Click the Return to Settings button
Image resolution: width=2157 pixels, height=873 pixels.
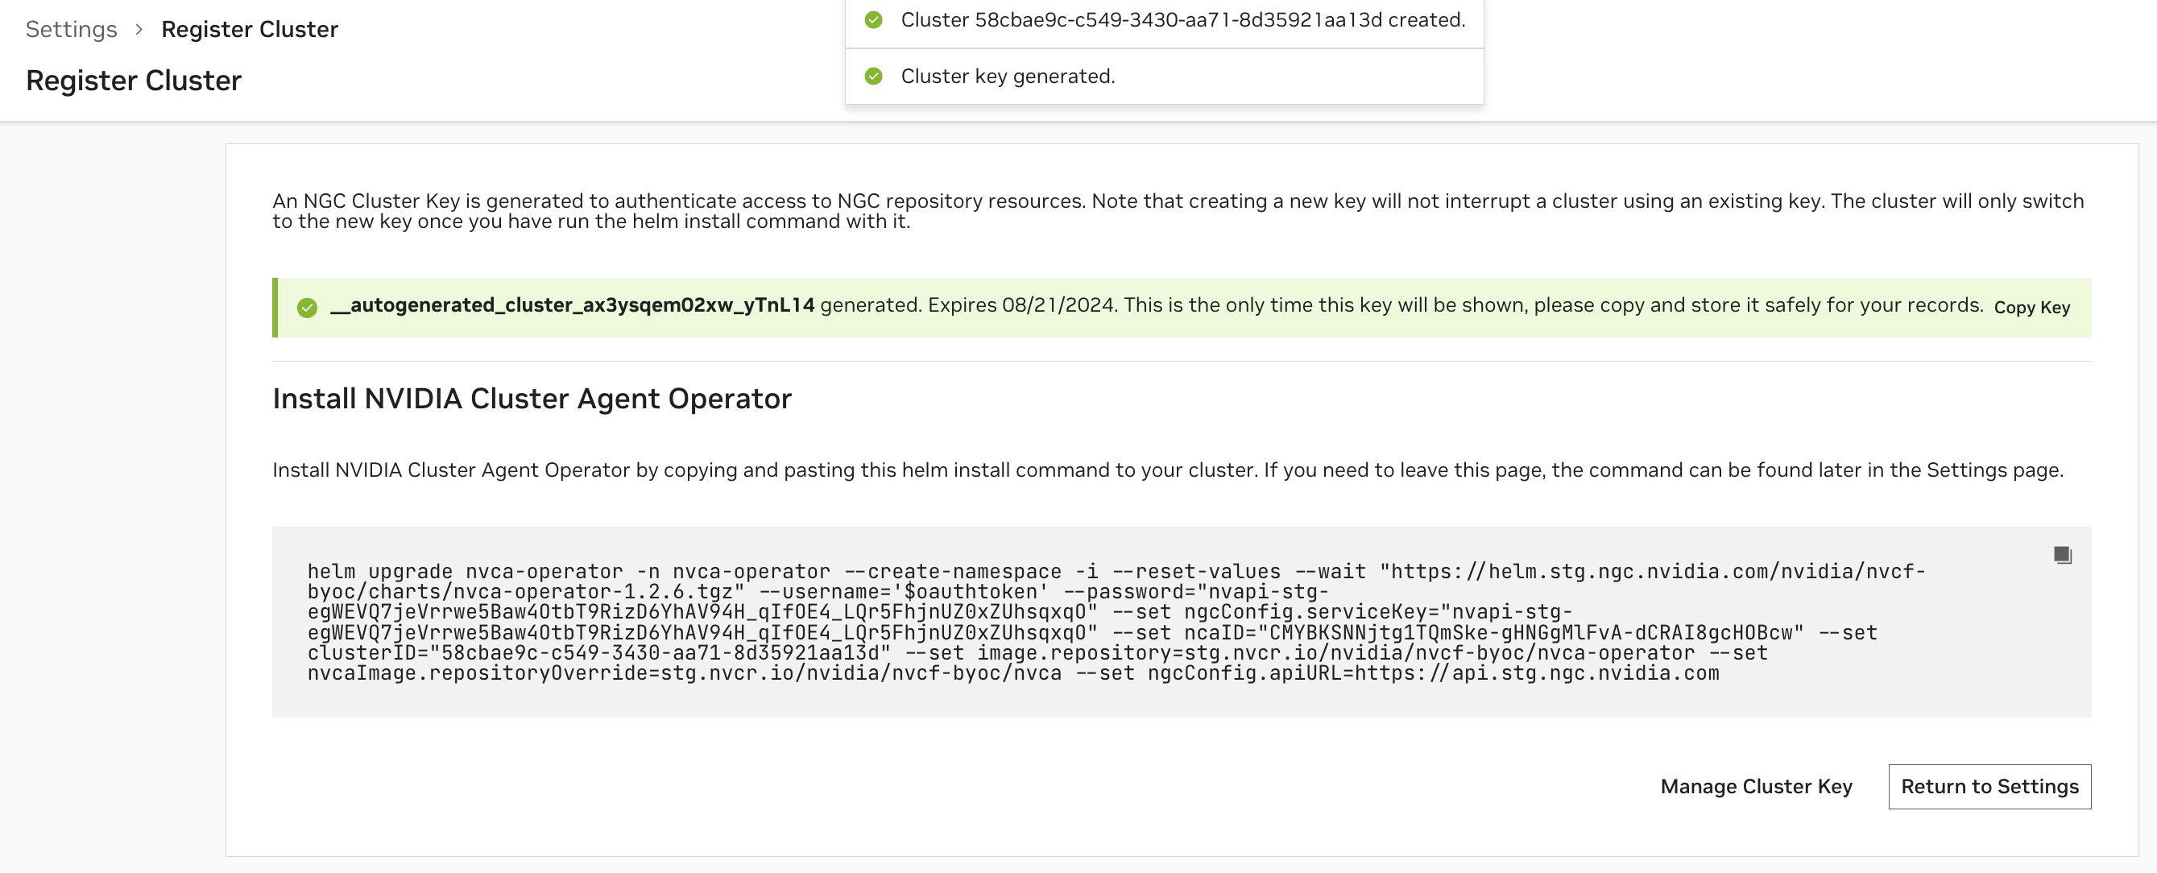(1989, 786)
